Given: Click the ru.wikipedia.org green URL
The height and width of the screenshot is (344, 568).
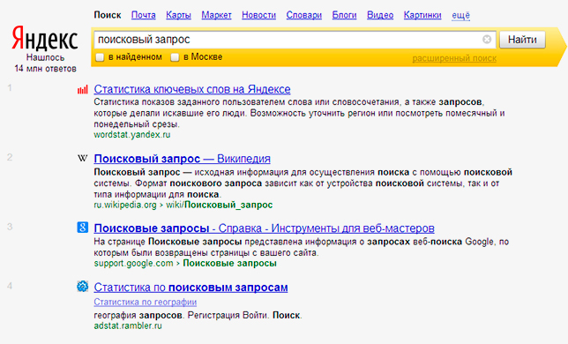Looking at the screenshot, I should [125, 205].
